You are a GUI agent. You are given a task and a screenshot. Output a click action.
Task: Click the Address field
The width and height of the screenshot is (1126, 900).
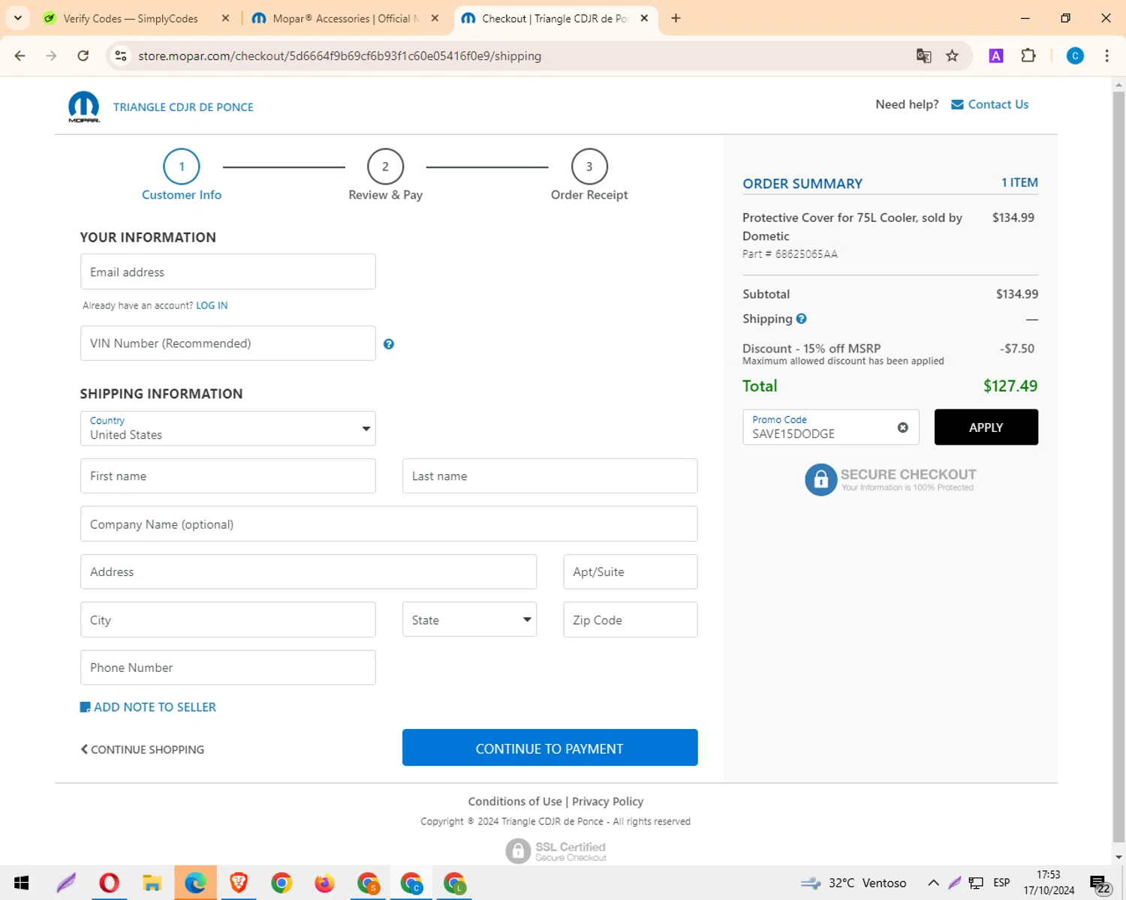click(309, 571)
